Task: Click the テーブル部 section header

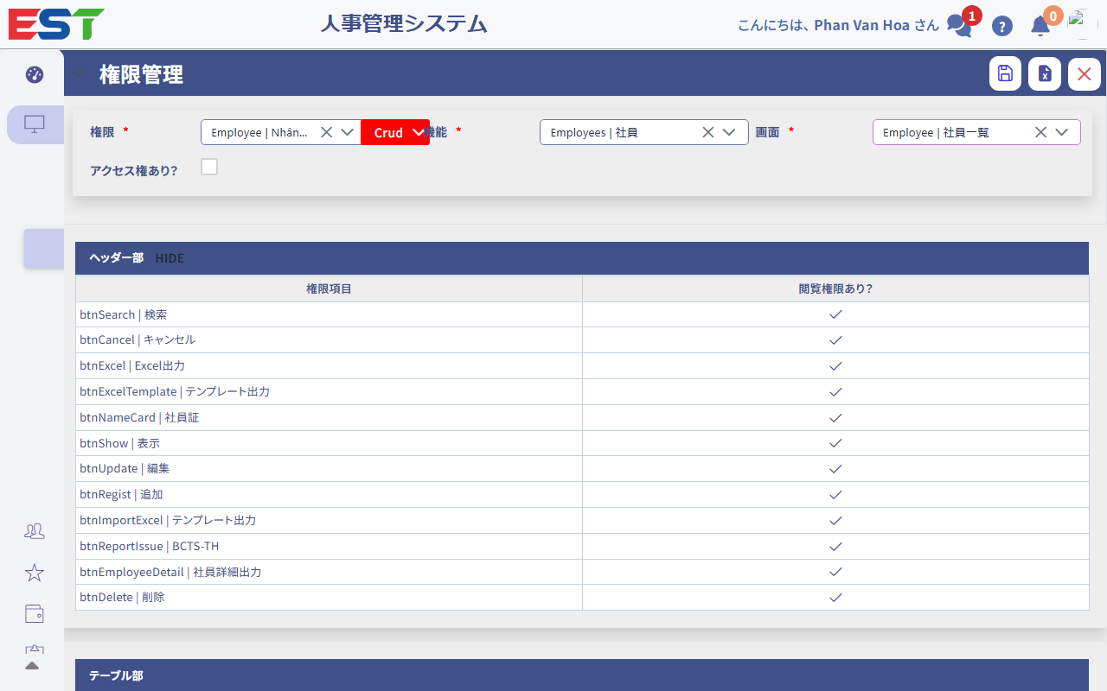Action: [x=581, y=675]
